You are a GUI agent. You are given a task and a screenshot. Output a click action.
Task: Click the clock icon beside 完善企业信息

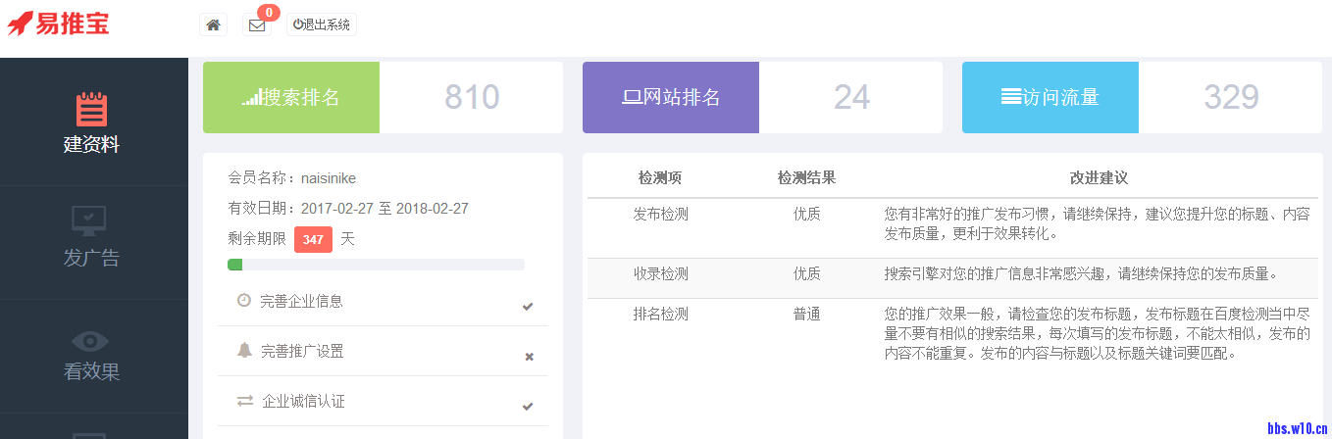(x=244, y=300)
